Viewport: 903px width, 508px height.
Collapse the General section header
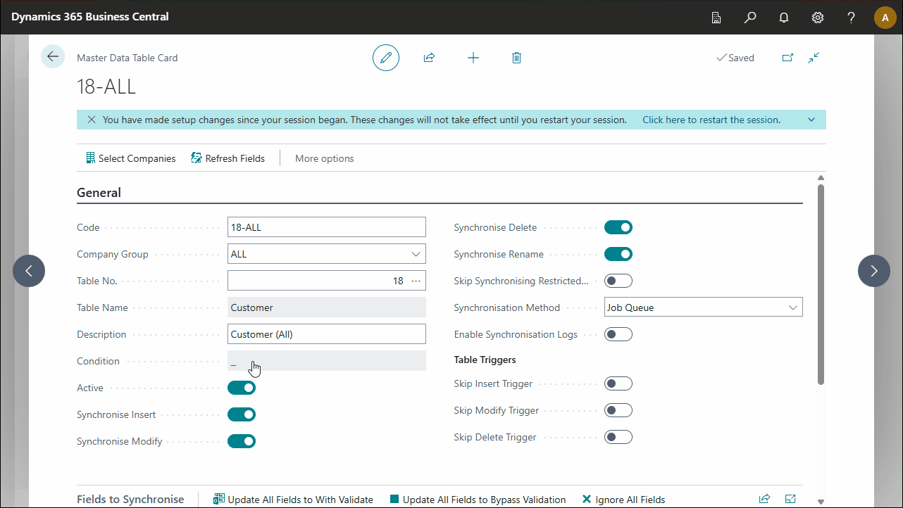(x=99, y=193)
